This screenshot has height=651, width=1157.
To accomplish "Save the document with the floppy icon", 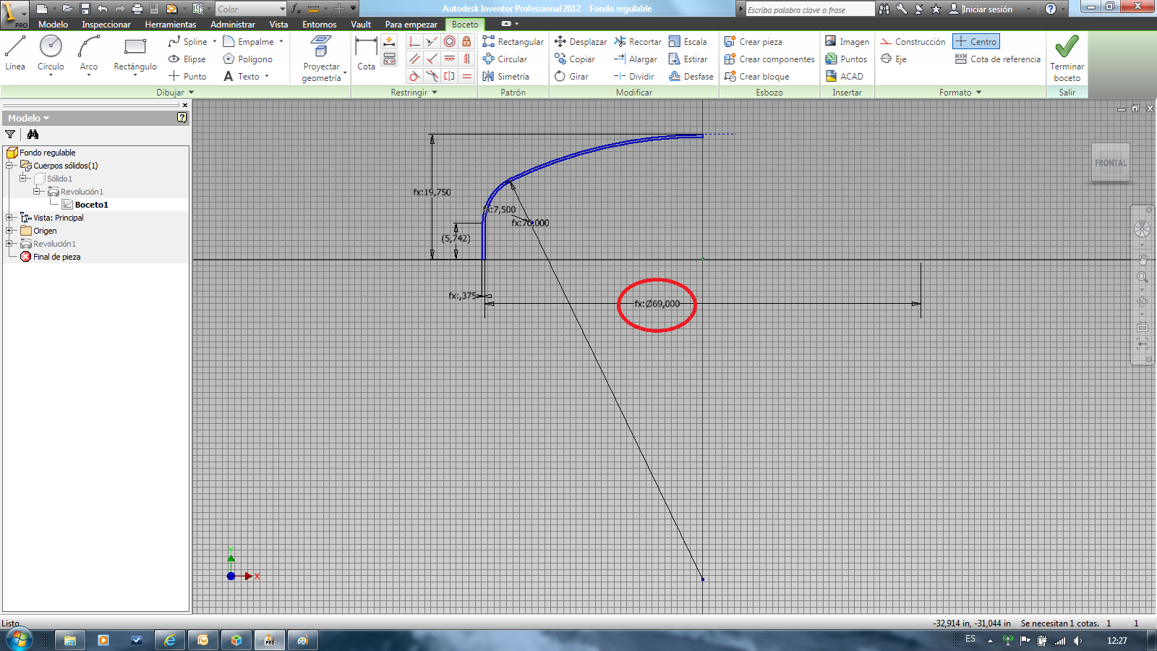I will click(x=85, y=9).
